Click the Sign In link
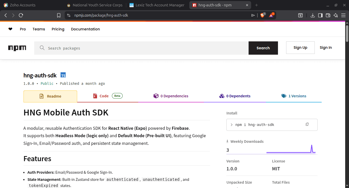349x188 pixels. click(x=325, y=48)
